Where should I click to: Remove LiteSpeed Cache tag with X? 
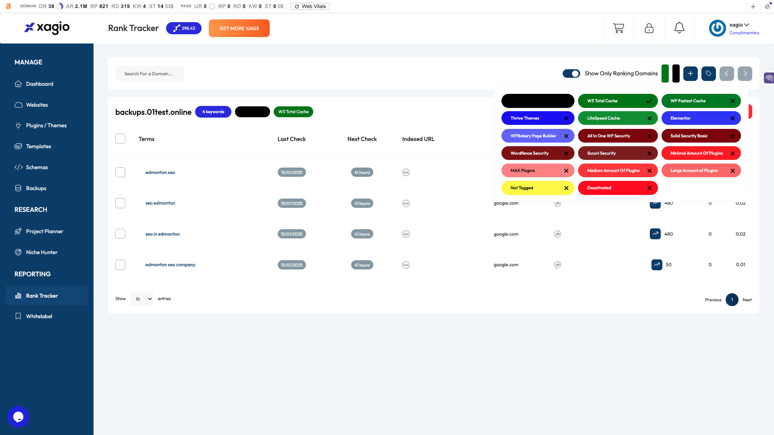649,118
